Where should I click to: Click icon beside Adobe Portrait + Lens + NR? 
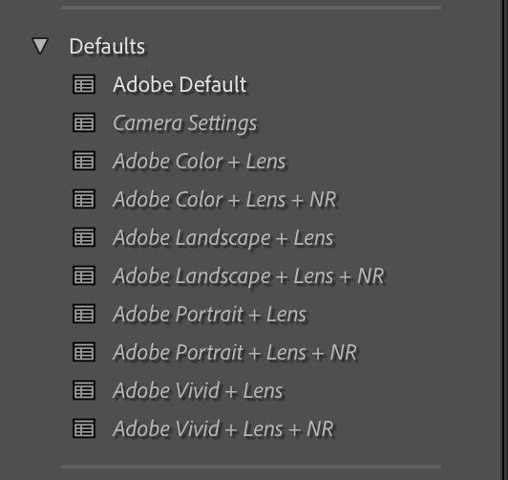84,352
